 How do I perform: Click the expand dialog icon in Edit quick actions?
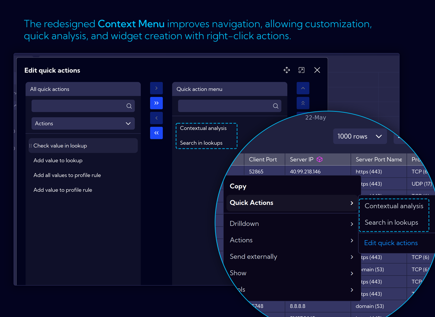point(301,70)
